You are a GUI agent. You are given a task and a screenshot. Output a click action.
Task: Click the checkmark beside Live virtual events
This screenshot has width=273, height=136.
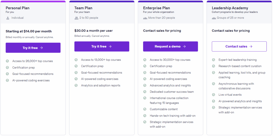pyautogui.click(x=214, y=95)
